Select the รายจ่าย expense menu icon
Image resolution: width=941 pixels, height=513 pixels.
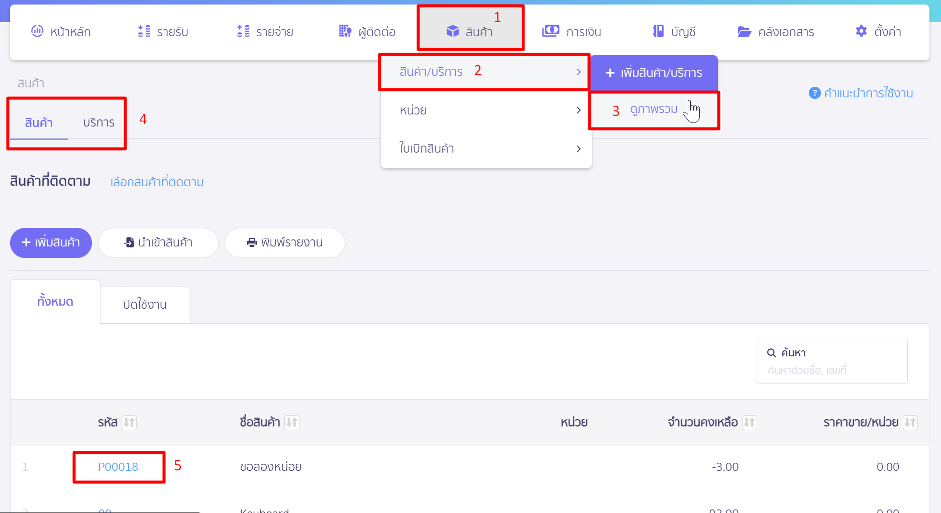click(x=243, y=31)
